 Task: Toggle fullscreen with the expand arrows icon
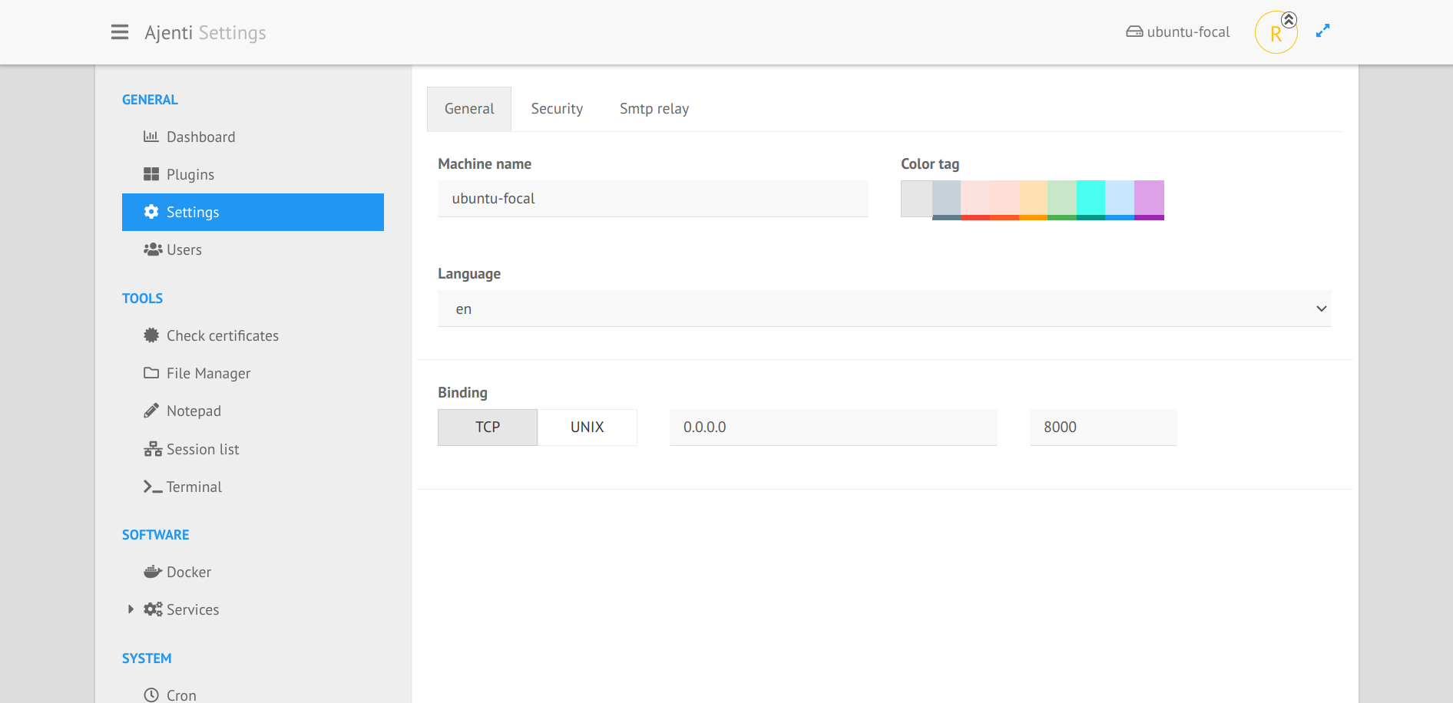(1322, 31)
